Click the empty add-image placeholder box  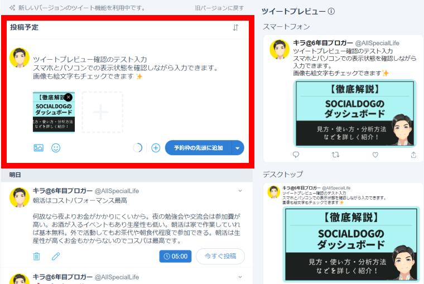click(102, 112)
